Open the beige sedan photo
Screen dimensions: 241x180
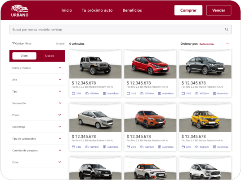click(x=95, y=118)
